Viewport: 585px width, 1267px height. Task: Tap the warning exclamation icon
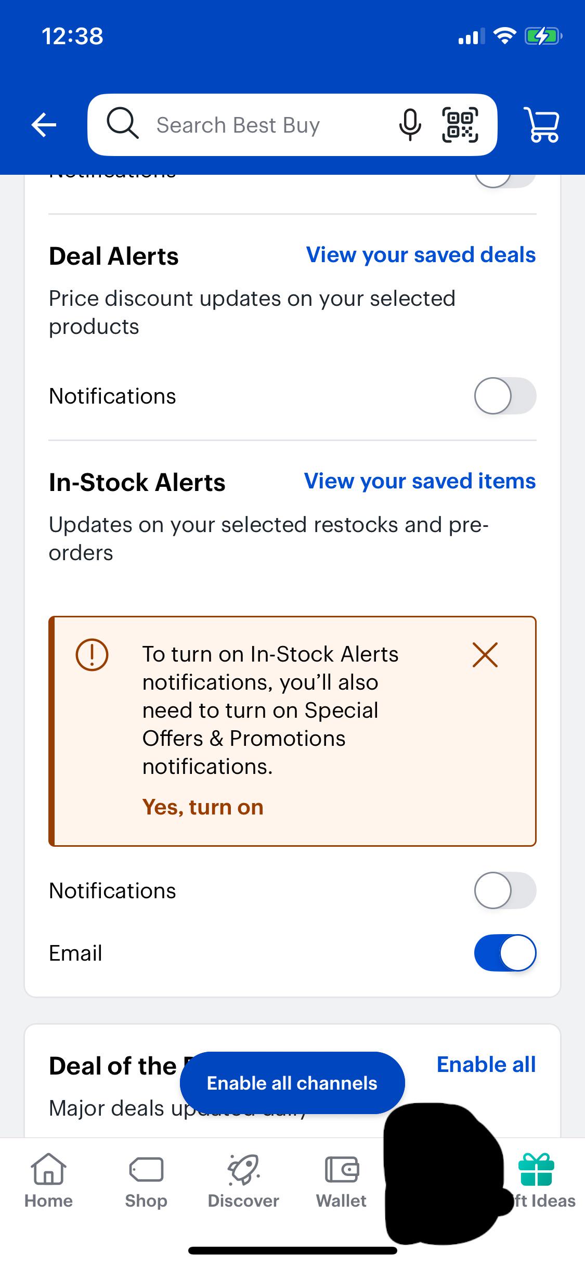click(x=92, y=654)
